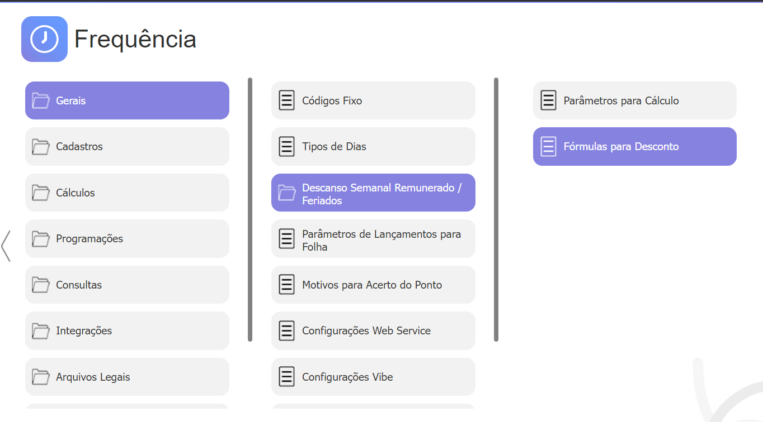Click the document icon beside Códigos Fixo
The width and height of the screenshot is (763, 422).
tap(286, 100)
